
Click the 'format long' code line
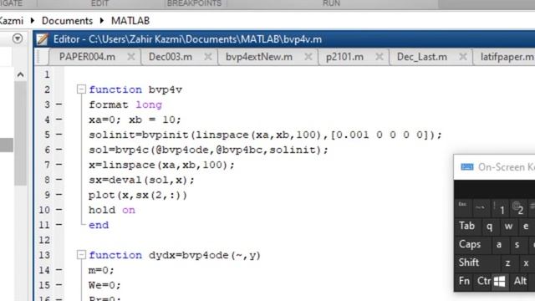click(x=125, y=105)
